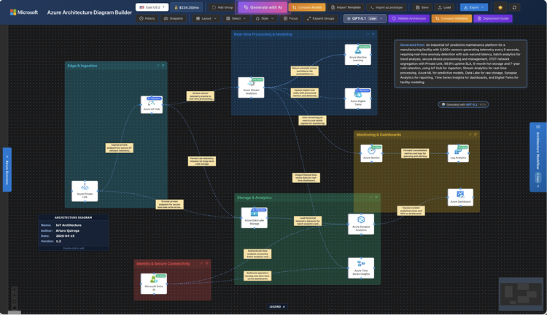Open the GPT-5.1 model selector dropdown

[365, 18]
